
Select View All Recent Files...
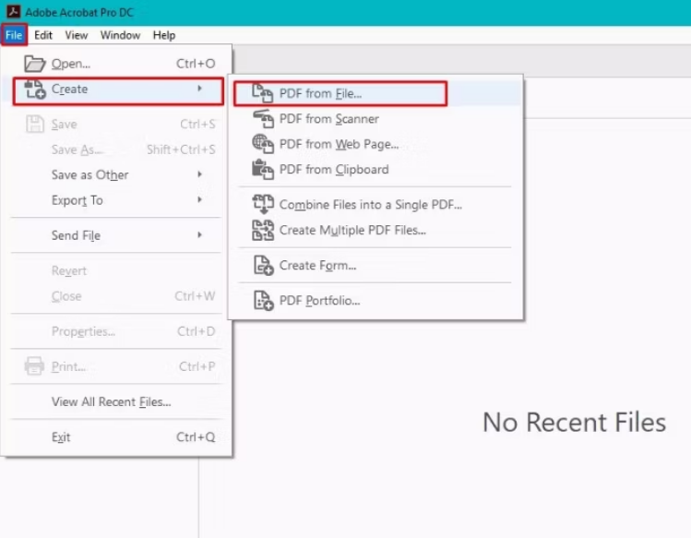coord(116,401)
